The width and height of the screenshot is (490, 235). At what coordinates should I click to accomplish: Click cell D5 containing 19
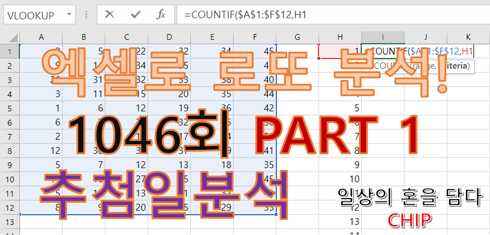tap(169, 108)
